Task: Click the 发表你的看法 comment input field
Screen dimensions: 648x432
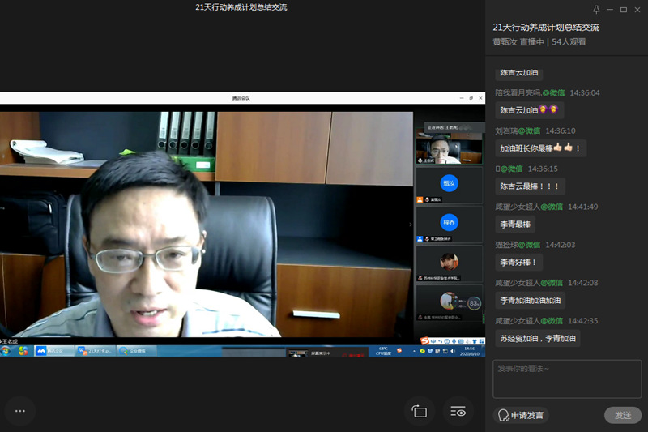Action: [567, 379]
